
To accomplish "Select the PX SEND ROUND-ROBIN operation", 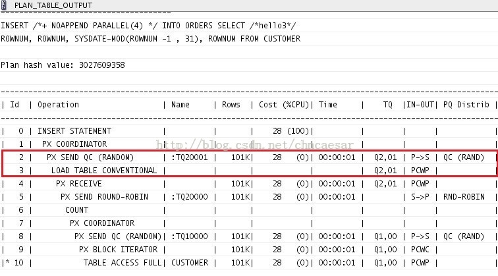I will point(104,197).
